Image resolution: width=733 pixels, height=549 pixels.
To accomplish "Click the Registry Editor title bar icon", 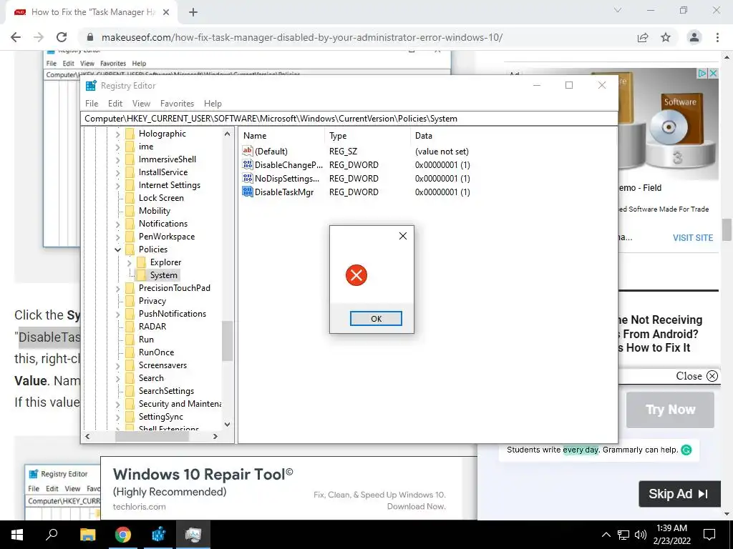I will (x=91, y=86).
